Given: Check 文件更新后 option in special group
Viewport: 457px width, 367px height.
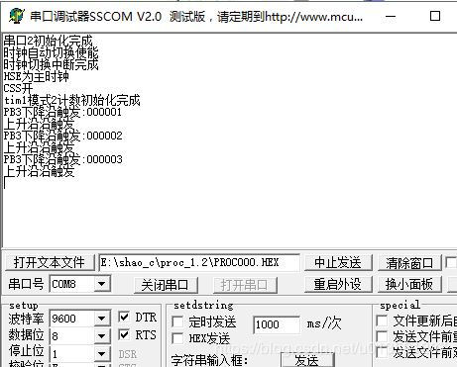Looking at the screenshot, I should pyautogui.click(x=382, y=321).
